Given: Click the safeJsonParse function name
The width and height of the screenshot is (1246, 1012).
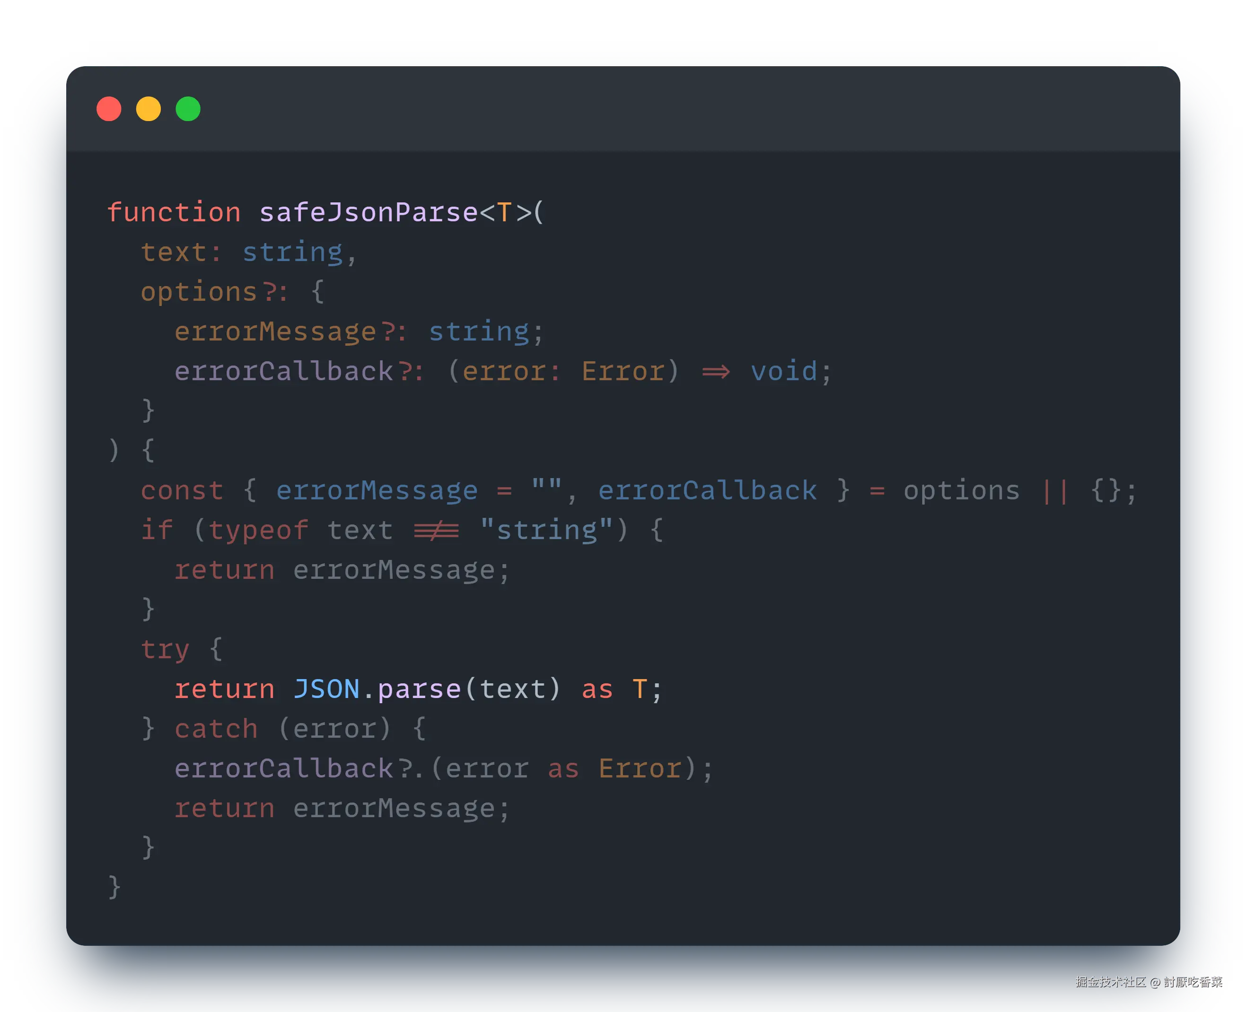Looking at the screenshot, I should click(x=369, y=212).
